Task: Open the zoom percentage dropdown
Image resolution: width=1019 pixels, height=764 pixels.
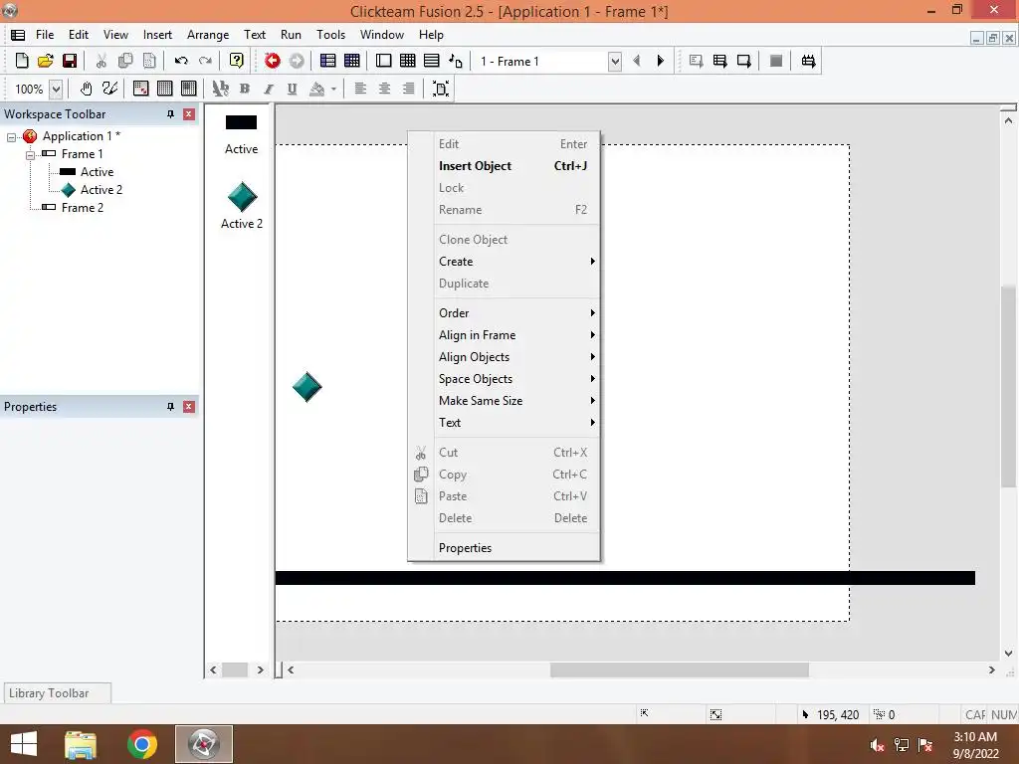Action: pos(56,89)
